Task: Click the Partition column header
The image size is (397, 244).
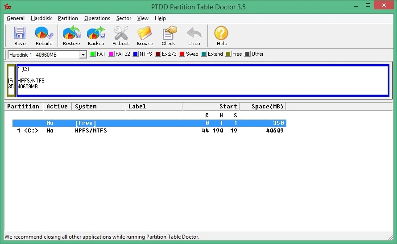Action: 24,107
